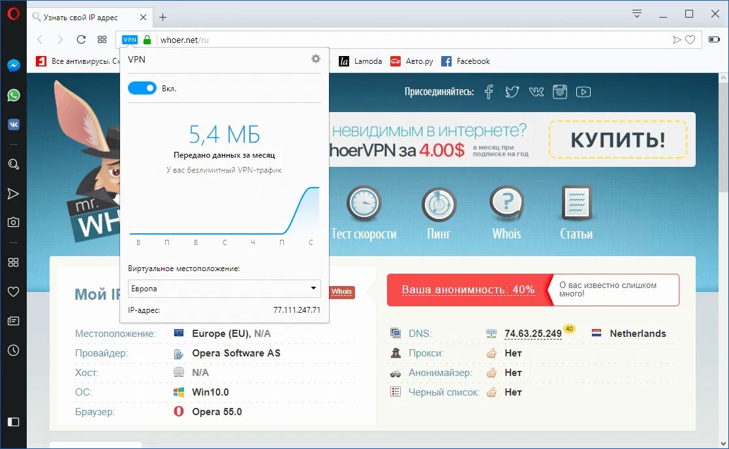Click the Opera 55.0 browser value

(217, 411)
